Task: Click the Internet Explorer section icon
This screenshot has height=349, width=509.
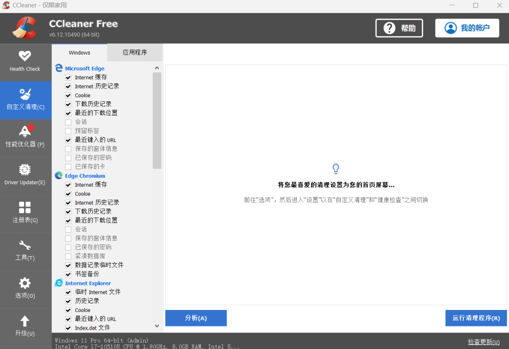Action: pyautogui.click(x=59, y=283)
